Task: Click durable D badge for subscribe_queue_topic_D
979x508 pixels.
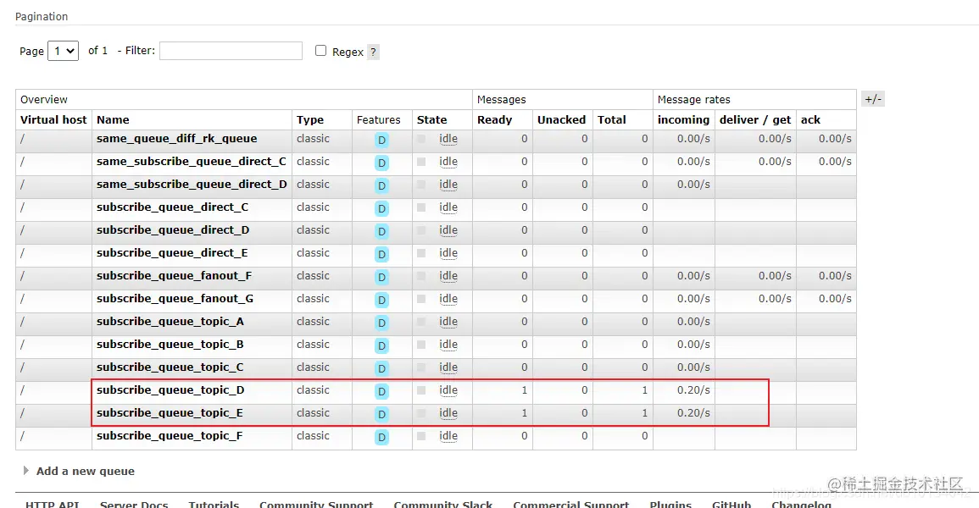Action: click(x=381, y=391)
